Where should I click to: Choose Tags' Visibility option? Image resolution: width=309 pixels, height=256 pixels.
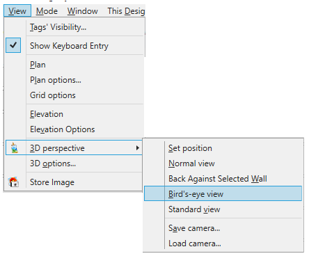coord(58,27)
